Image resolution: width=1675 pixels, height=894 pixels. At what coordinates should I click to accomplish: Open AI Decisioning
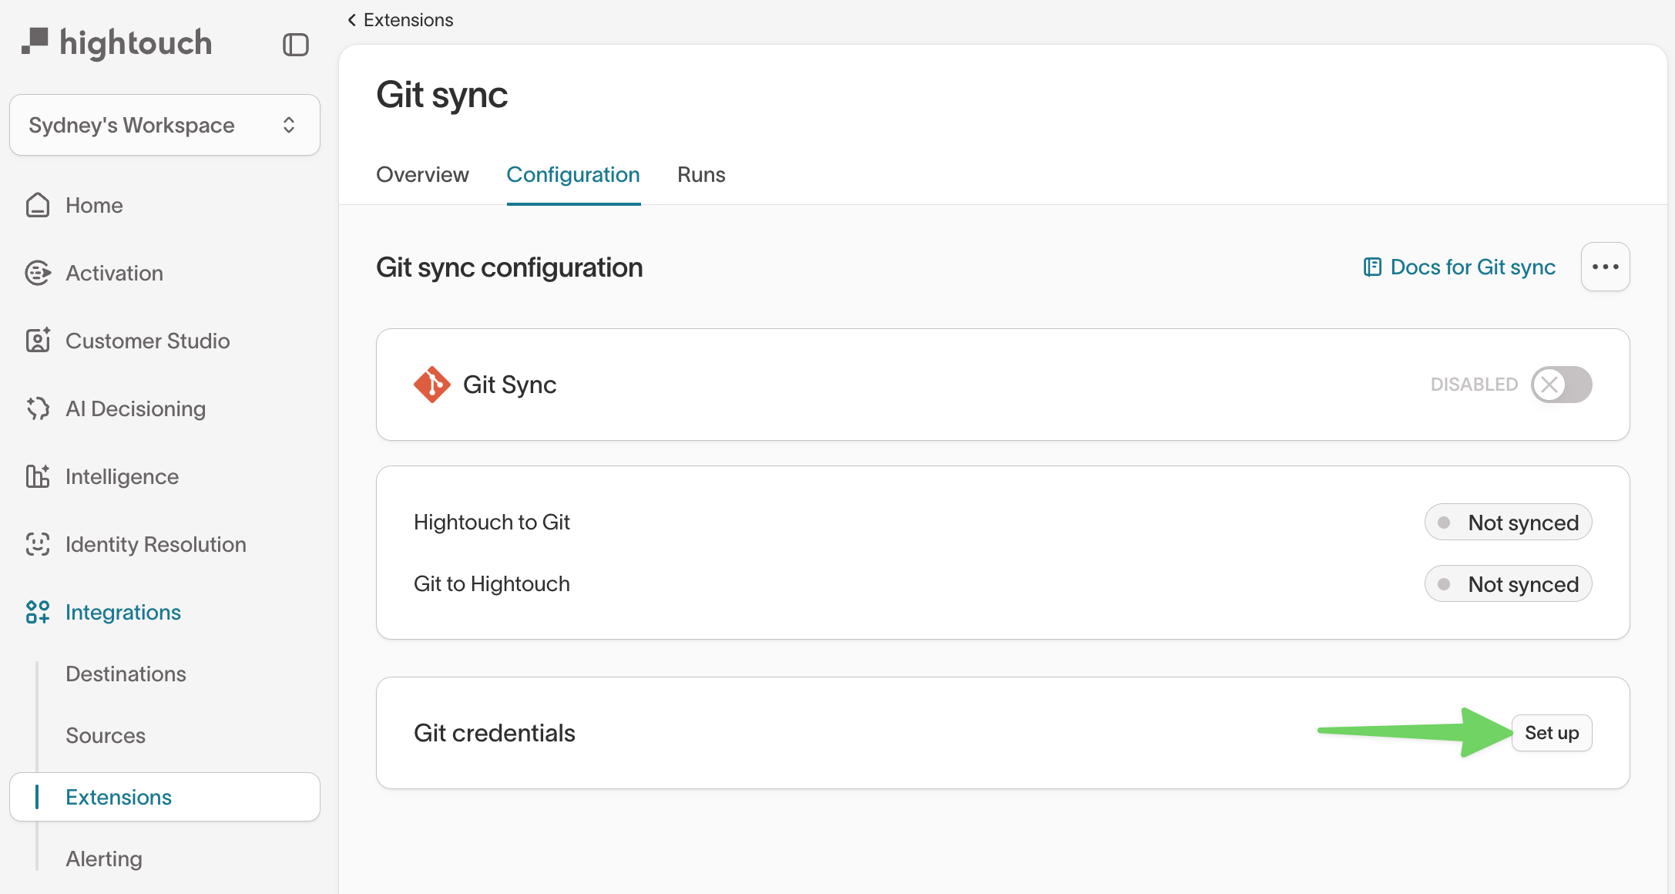[x=135, y=408]
